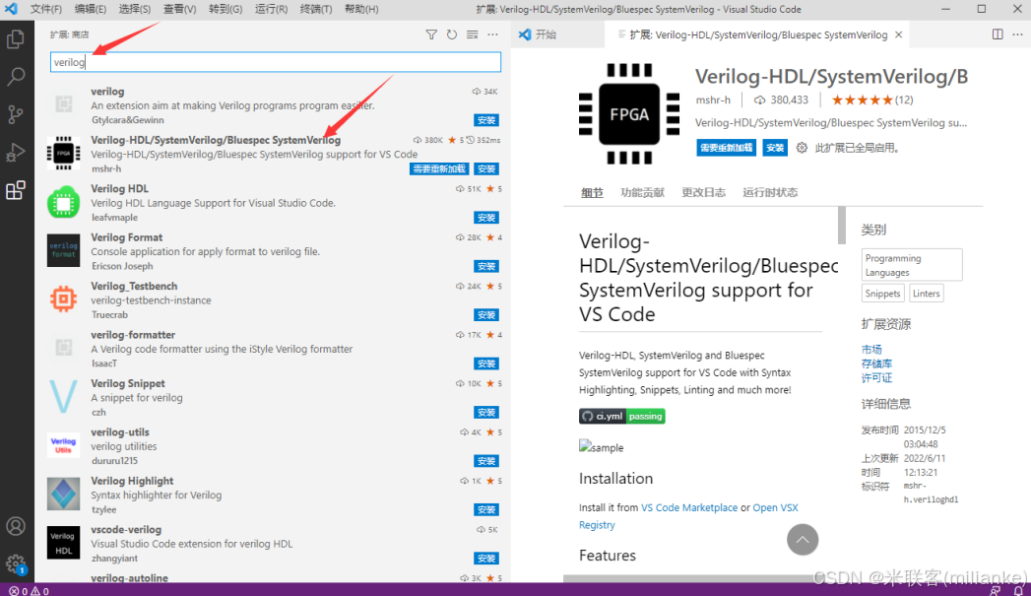The width and height of the screenshot is (1031, 596).
Task: Click the 安装 button on the extension detail page
Action: point(775,148)
